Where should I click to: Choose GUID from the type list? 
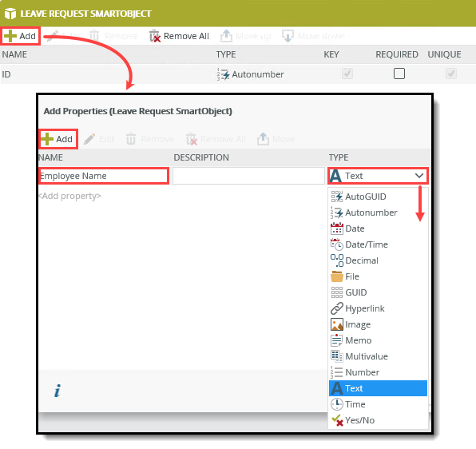coord(378,292)
